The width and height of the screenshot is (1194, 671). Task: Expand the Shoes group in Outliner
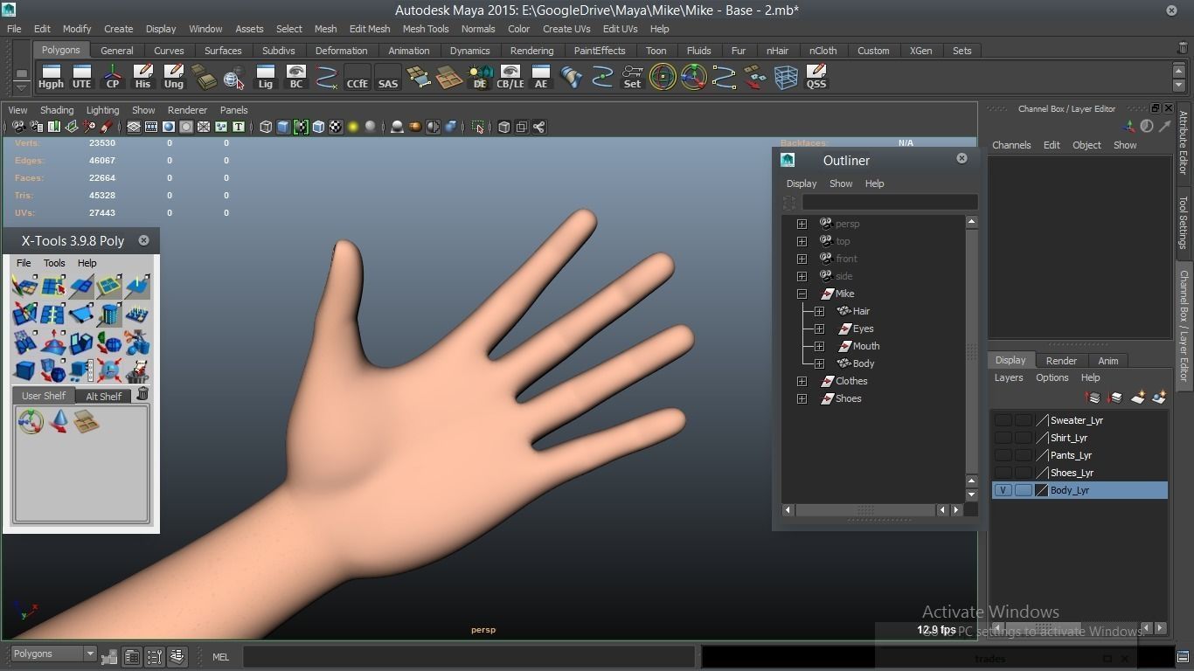click(x=802, y=398)
